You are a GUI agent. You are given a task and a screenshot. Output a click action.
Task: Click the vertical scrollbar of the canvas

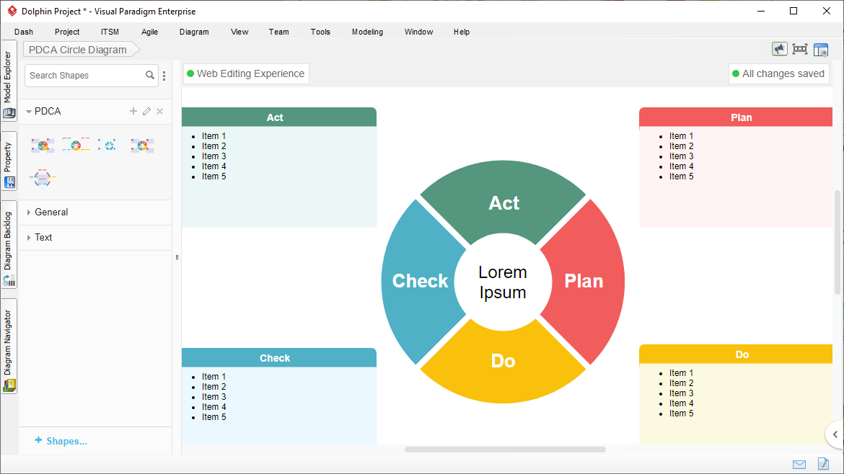coord(838,242)
